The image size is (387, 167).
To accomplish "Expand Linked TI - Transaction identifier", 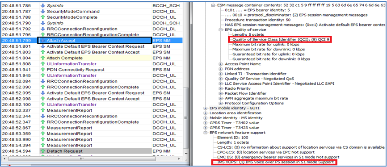I will pyautogui.click(x=220, y=74).
